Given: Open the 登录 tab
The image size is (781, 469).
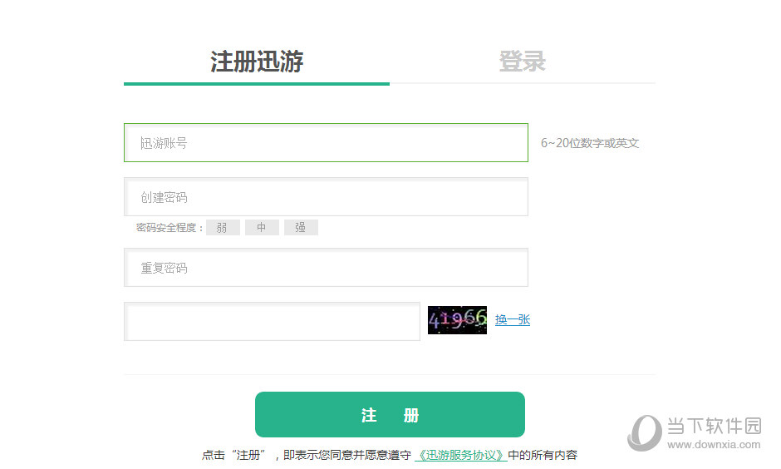Looking at the screenshot, I should click(522, 62).
